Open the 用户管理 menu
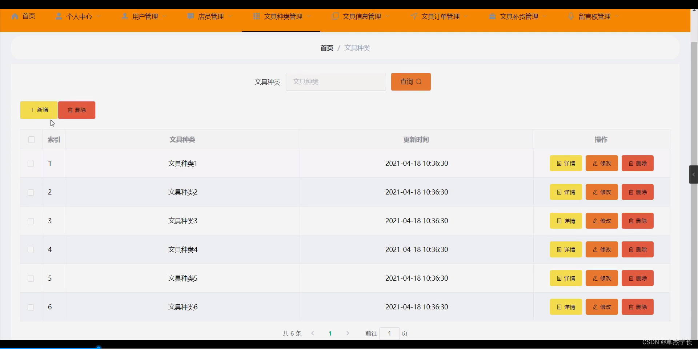 pyautogui.click(x=145, y=16)
